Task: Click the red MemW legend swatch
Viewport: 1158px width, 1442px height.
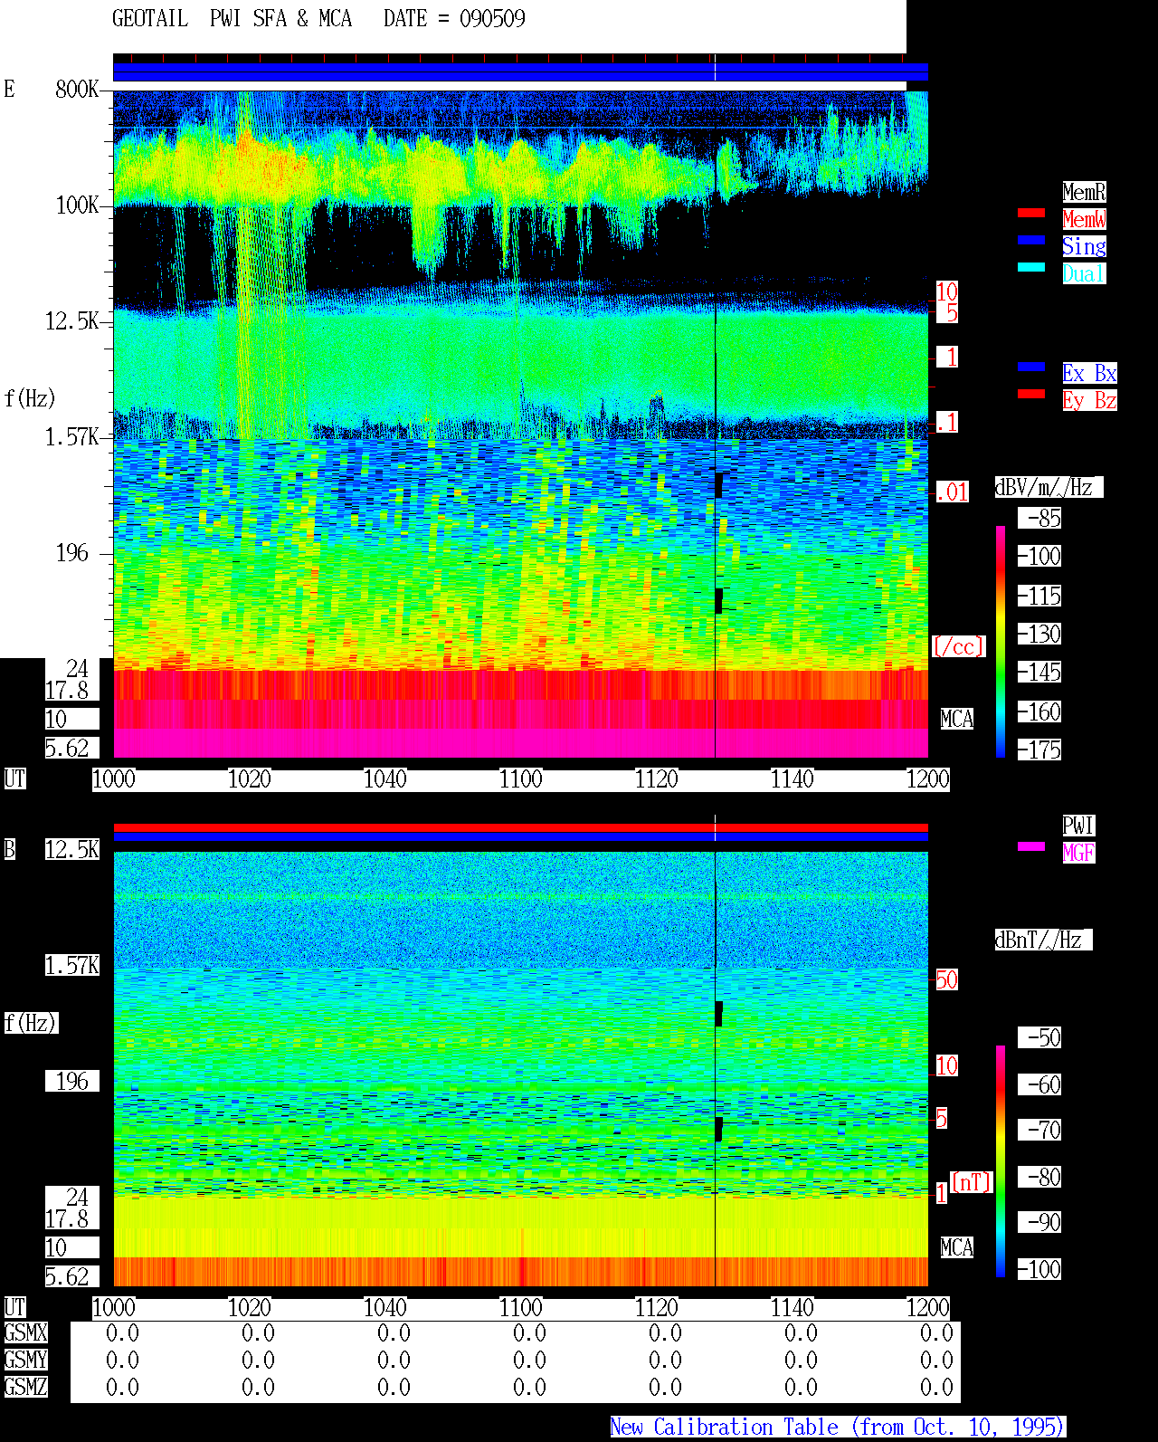Action: click(x=1031, y=213)
